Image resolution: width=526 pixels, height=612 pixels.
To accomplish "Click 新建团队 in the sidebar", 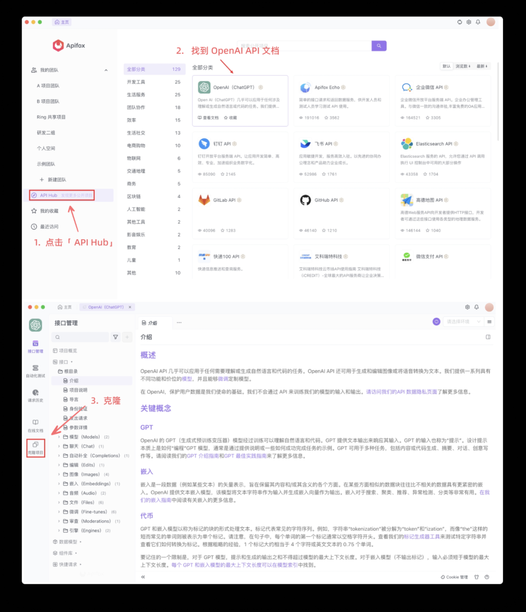I will pyautogui.click(x=53, y=180).
